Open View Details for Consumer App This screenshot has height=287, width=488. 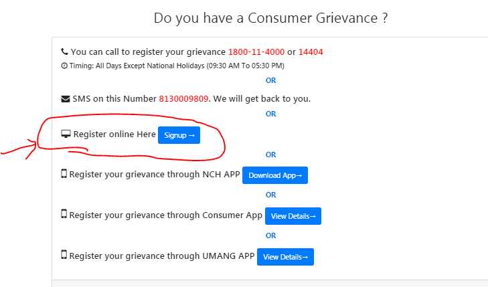(293, 216)
